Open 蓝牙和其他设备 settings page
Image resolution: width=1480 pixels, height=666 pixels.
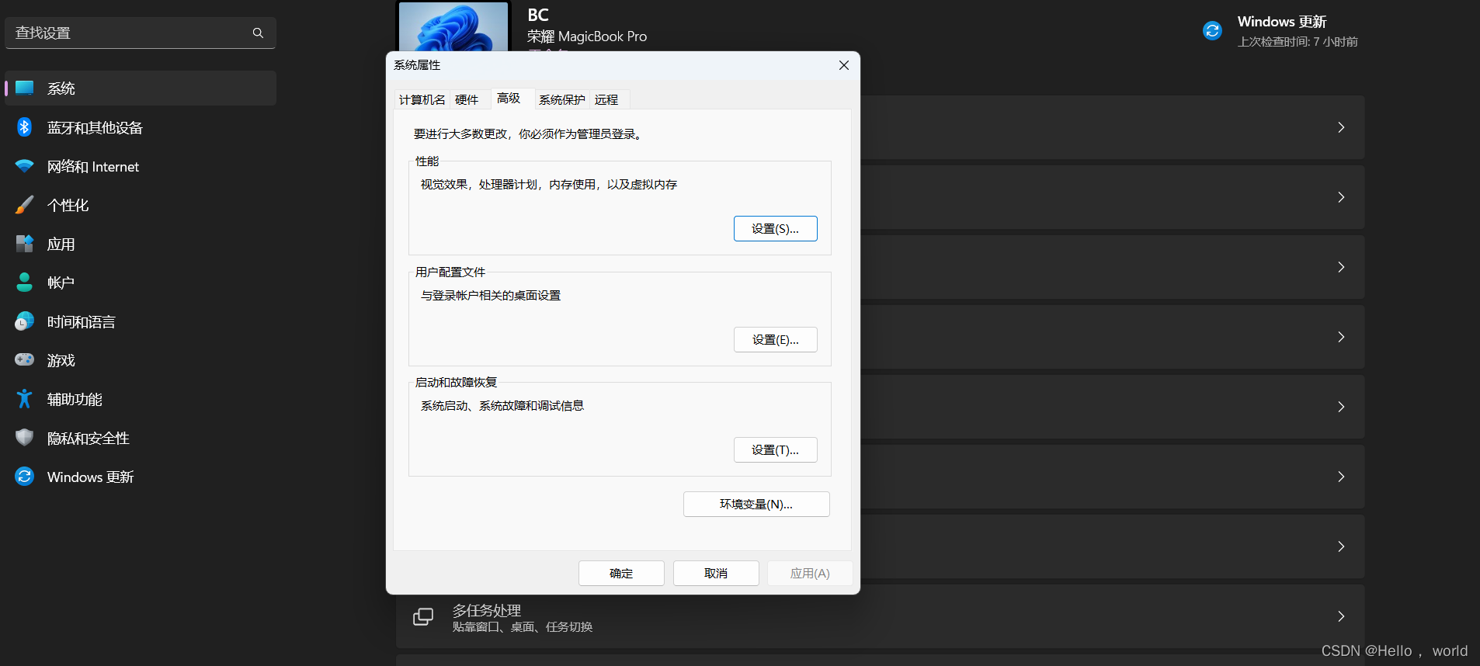(141, 127)
